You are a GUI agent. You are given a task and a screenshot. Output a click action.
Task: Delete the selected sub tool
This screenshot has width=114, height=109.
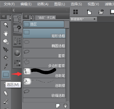(65, 106)
